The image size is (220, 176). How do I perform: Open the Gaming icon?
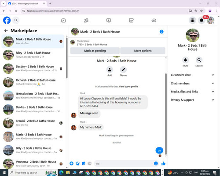pos(154,20)
